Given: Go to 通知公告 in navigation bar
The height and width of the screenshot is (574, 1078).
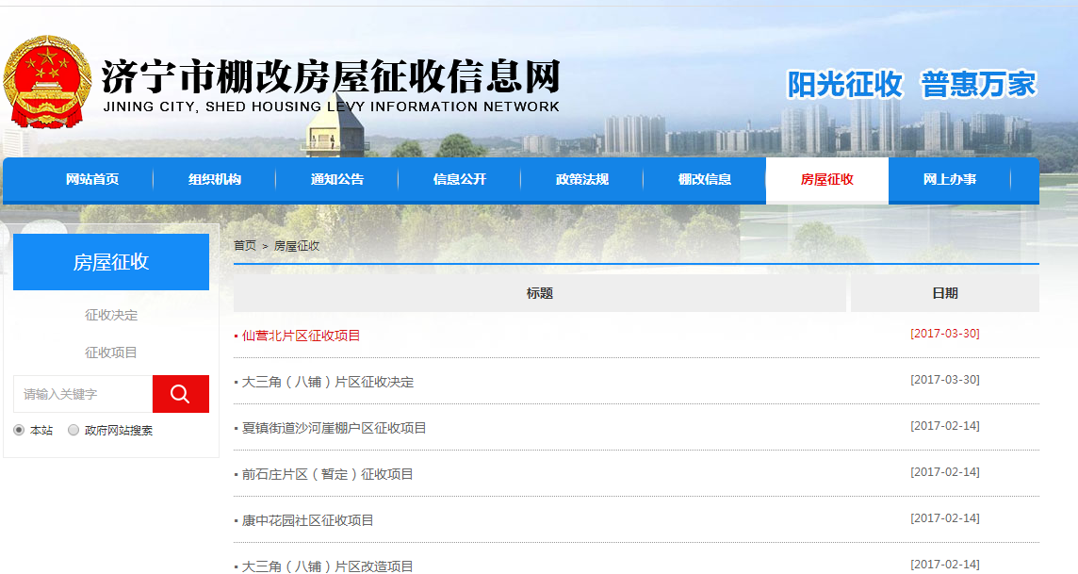Looking at the screenshot, I should [x=337, y=179].
